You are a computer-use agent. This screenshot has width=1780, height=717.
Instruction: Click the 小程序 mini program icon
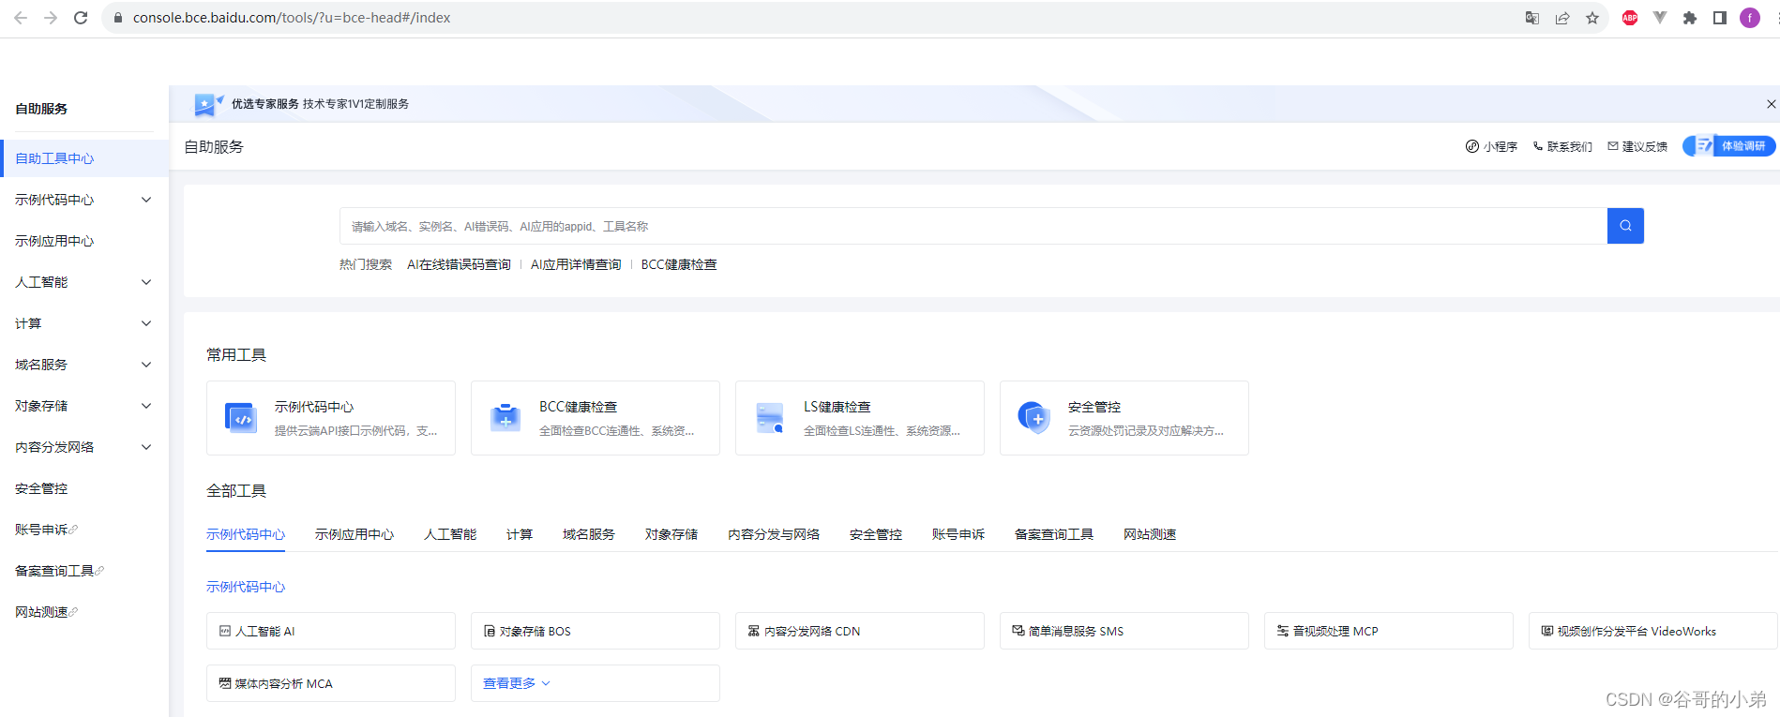tap(1472, 146)
